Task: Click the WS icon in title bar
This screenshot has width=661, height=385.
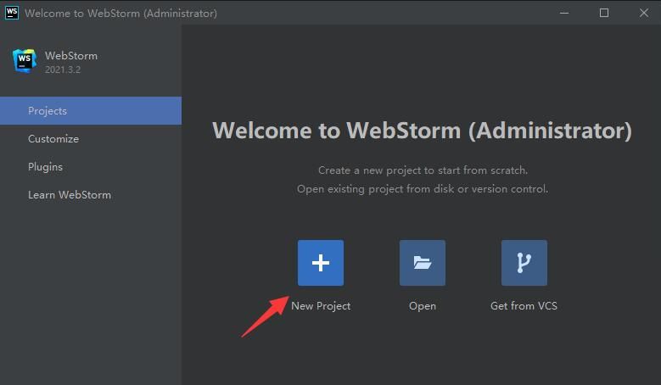Action: (x=11, y=13)
